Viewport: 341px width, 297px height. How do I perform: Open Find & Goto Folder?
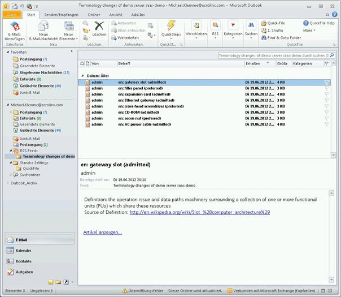tap(281, 38)
